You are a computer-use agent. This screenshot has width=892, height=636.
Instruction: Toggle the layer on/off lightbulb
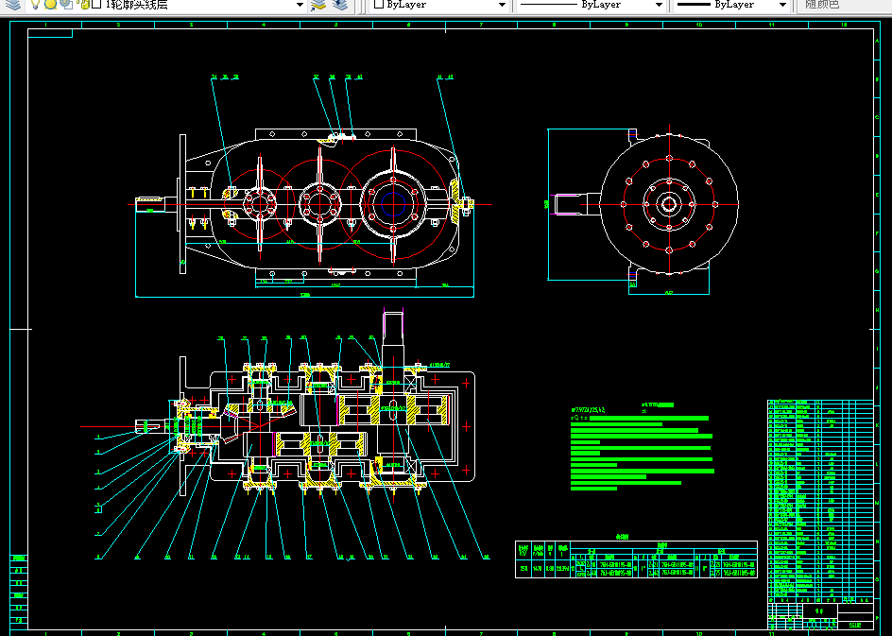(x=35, y=5)
